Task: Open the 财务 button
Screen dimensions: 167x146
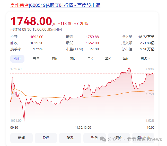Action: 94,138
